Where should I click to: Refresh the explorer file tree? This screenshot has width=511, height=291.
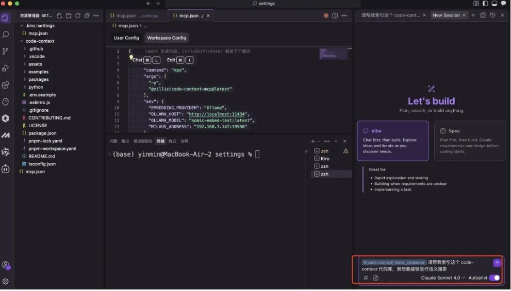coord(77,15)
